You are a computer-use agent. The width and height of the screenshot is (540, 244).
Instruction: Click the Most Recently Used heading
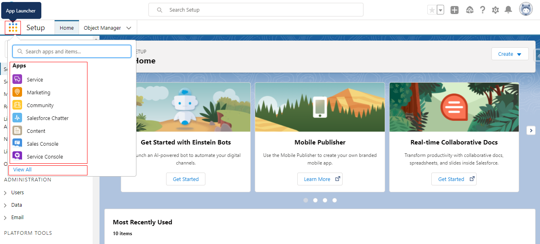tap(142, 222)
